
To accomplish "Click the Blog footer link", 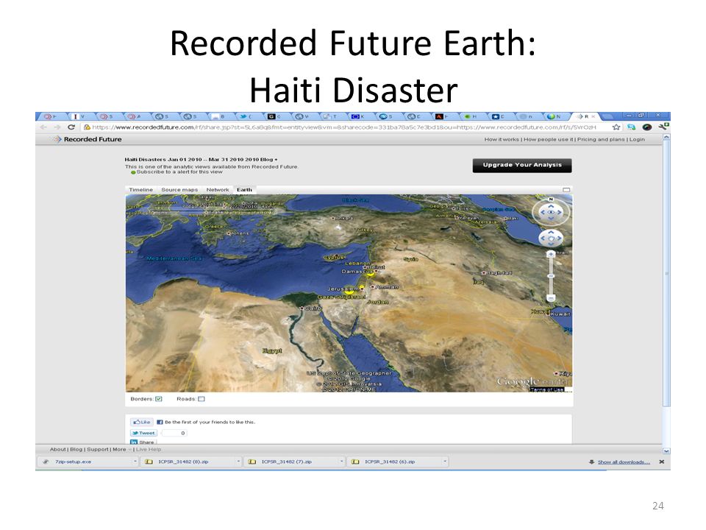I will click(x=76, y=449).
